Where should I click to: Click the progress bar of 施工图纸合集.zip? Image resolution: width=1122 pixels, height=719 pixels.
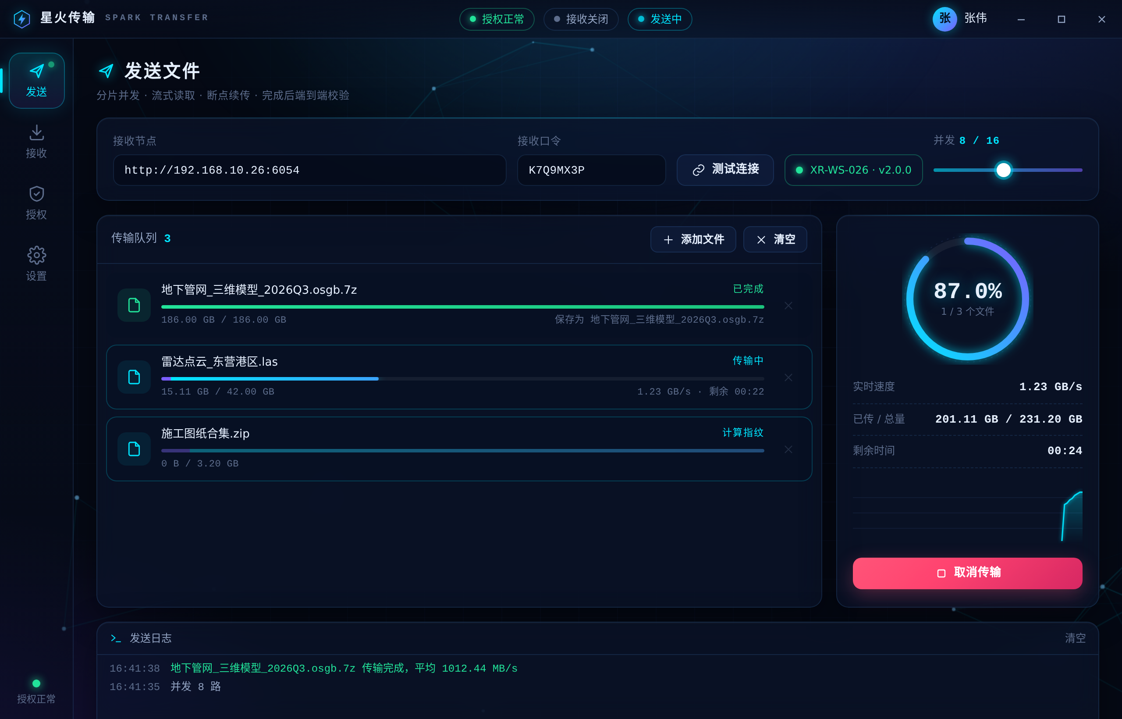462,451
